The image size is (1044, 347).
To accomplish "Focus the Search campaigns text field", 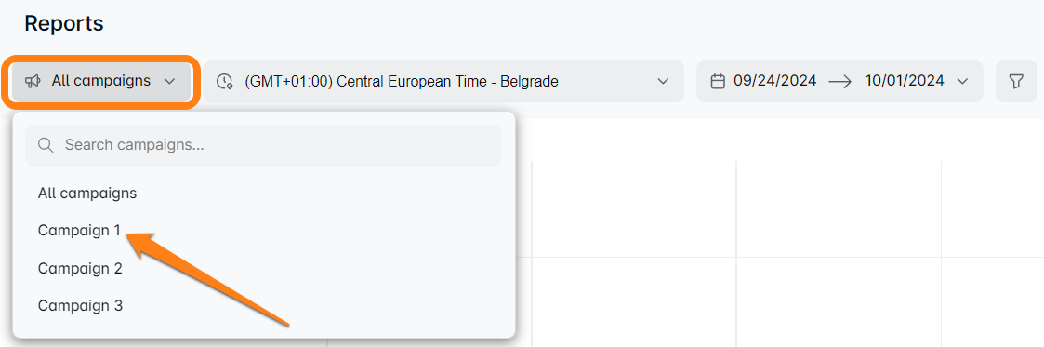I will coord(264,145).
